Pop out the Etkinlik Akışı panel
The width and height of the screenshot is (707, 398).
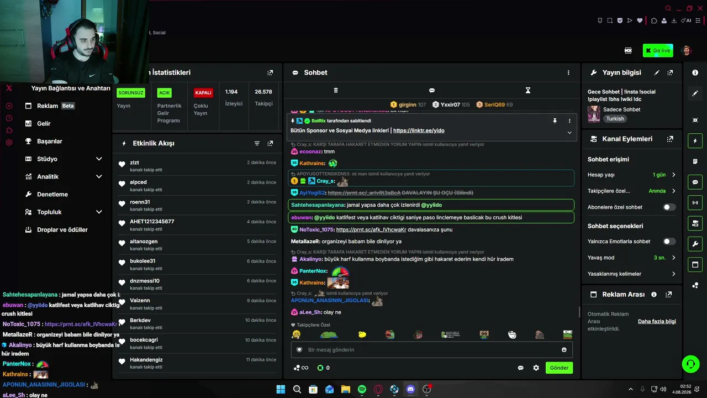(x=270, y=143)
